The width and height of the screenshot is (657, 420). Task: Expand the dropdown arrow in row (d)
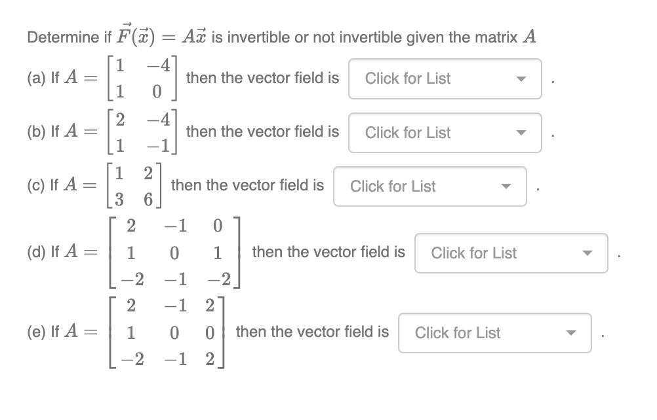click(587, 253)
